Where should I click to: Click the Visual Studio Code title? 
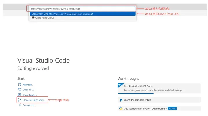point(43,61)
